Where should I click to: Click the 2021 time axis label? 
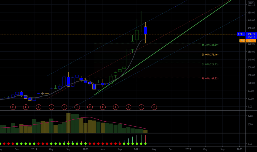coord(137,149)
